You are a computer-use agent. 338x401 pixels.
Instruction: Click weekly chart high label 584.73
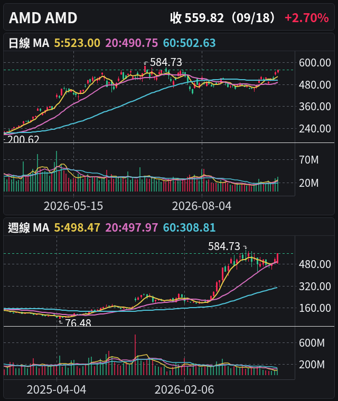pyautogui.click(x=224, y=246)
